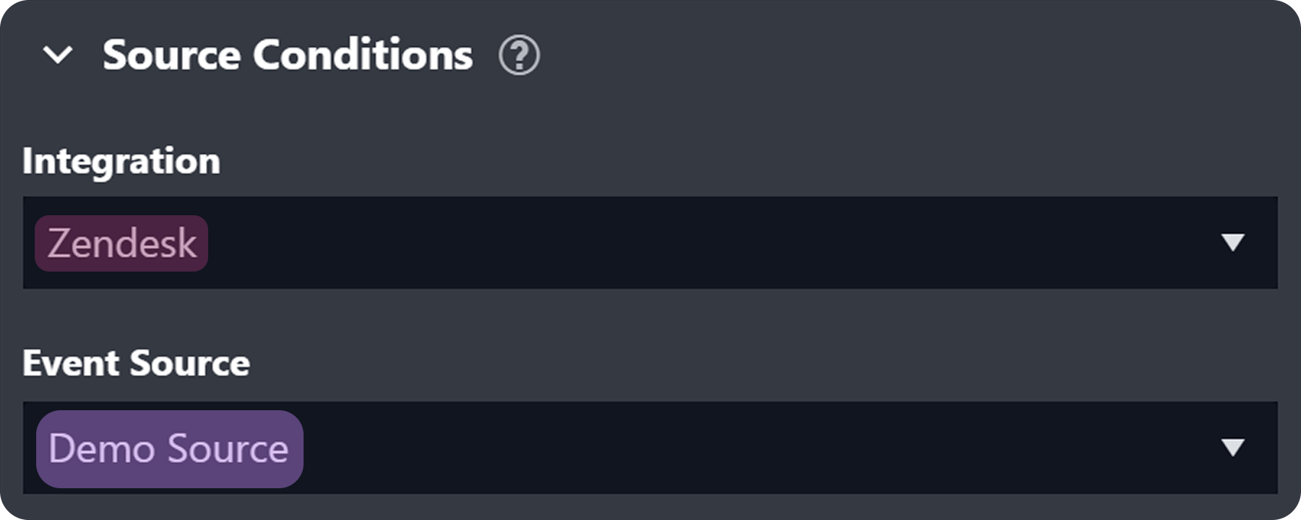The width and height of the screenshot is (1301, 520).
Task: Click empty space in Event Source field
Action: 723,448
